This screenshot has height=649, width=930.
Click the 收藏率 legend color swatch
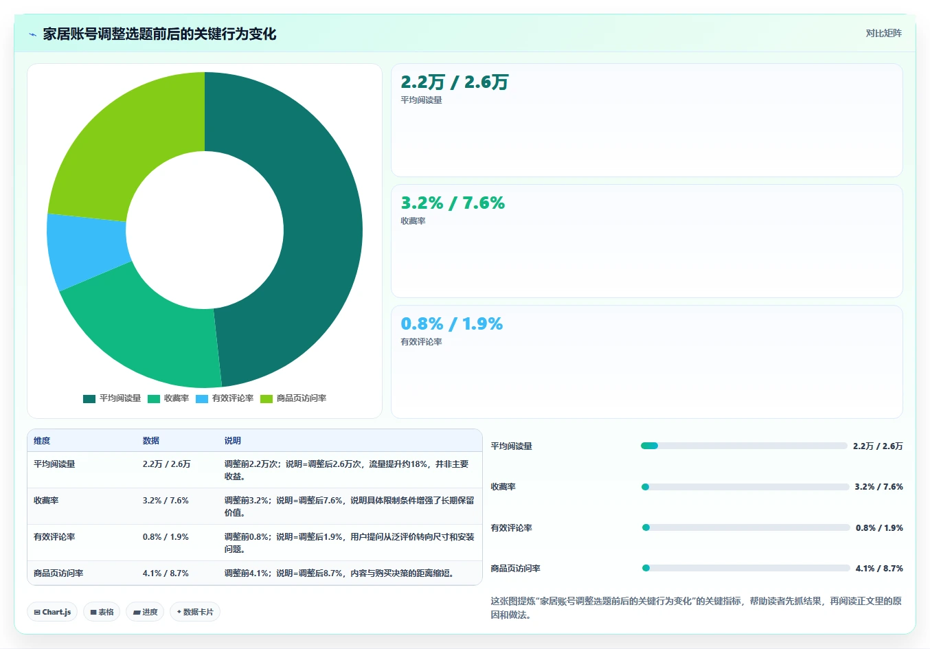(154, 398)
